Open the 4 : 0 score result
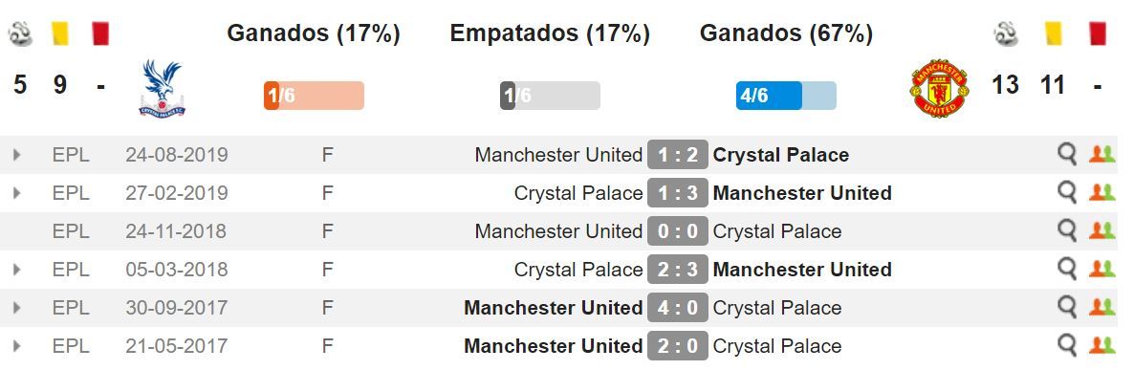Screen dimensions: 1133x392 678,308
